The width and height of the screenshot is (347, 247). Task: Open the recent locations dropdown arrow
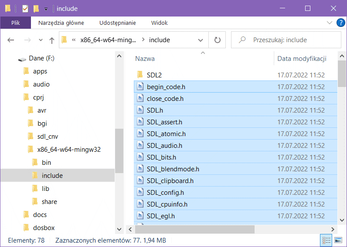pyautogui.click(x=41, y=40)
